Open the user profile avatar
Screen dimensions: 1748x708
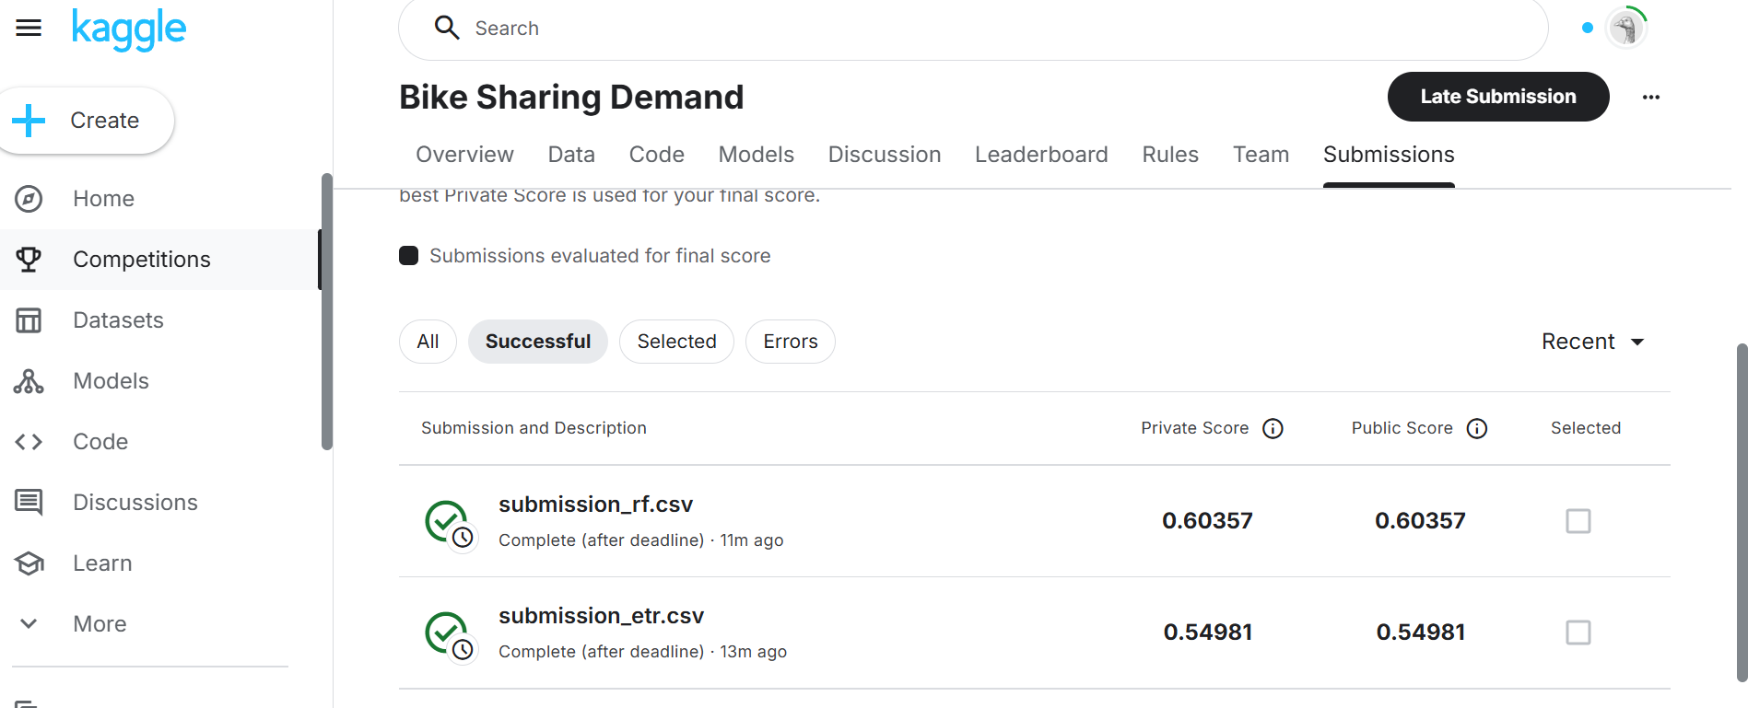[x=1626, y=28]
